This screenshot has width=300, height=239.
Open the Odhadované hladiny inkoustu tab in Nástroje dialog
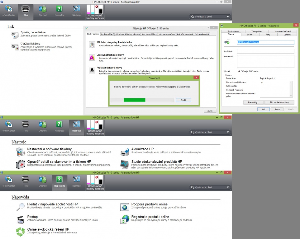point(127,34)
